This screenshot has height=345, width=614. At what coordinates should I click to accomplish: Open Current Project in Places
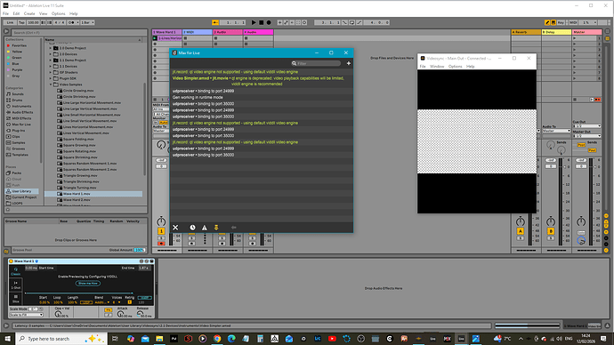pos(24,197)
